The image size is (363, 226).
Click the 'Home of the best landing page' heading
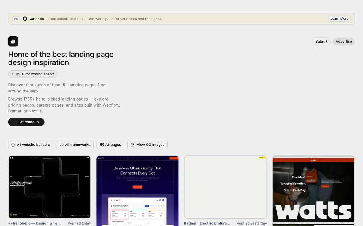(61, 58)
